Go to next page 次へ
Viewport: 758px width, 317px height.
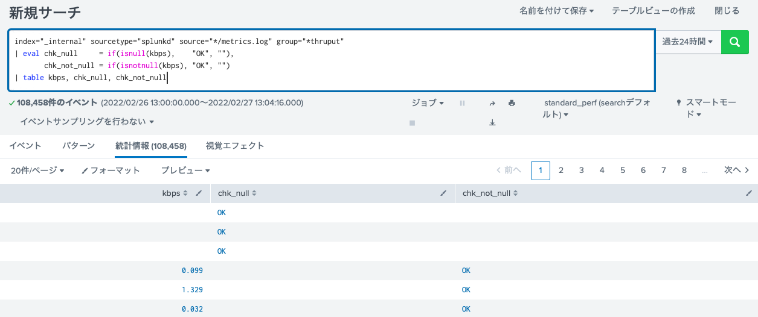coord(737,171)
